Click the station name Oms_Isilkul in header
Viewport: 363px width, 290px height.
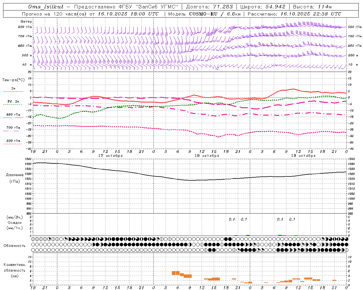(46, 7)
